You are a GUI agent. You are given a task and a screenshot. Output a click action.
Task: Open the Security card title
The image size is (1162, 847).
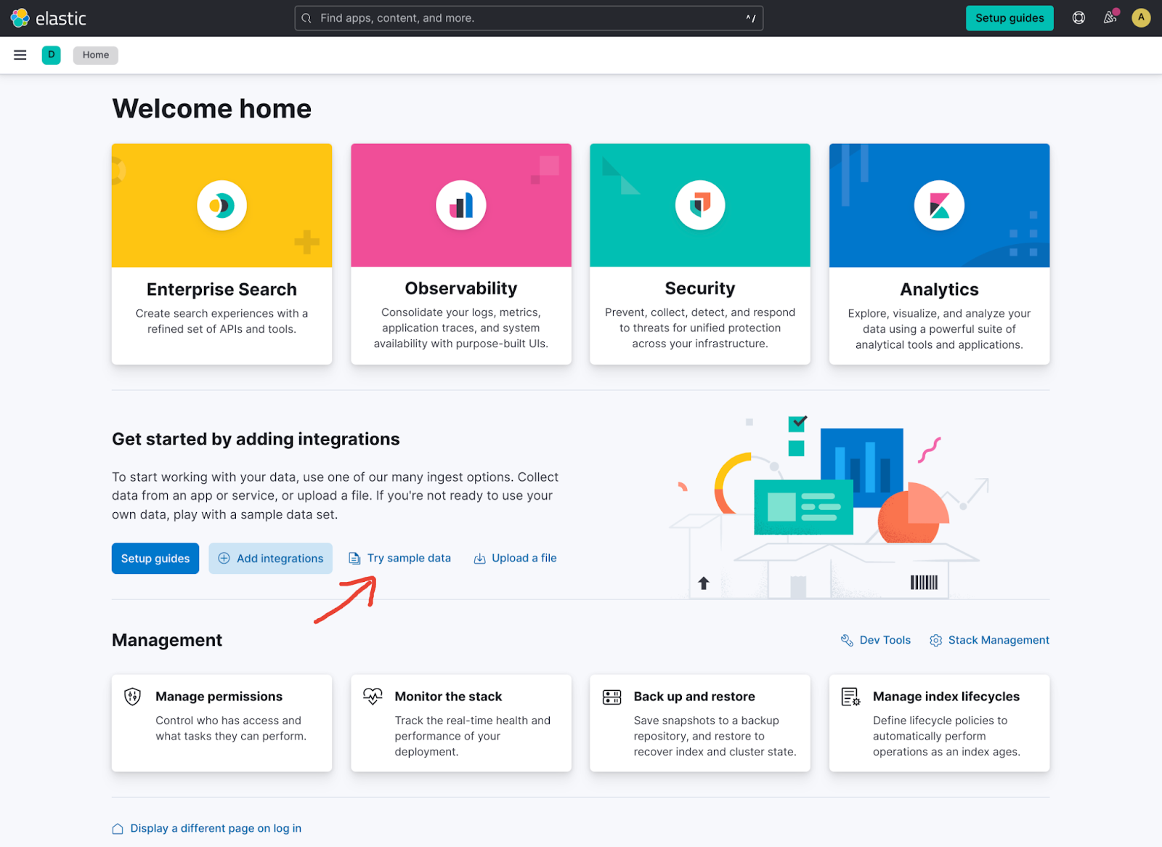700,288
